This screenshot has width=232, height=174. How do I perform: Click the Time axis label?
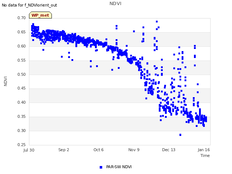tap(205, 156)
